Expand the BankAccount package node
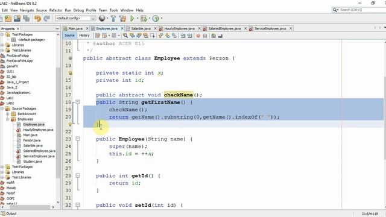The width and height of the screenshot is (386, 217). click(8, 114)
